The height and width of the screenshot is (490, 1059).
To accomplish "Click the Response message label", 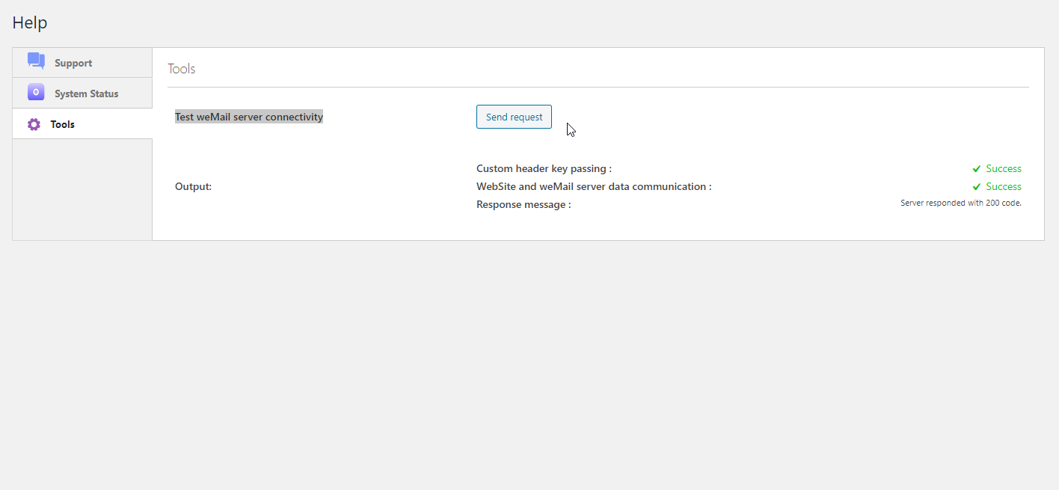I will (524, 205).
